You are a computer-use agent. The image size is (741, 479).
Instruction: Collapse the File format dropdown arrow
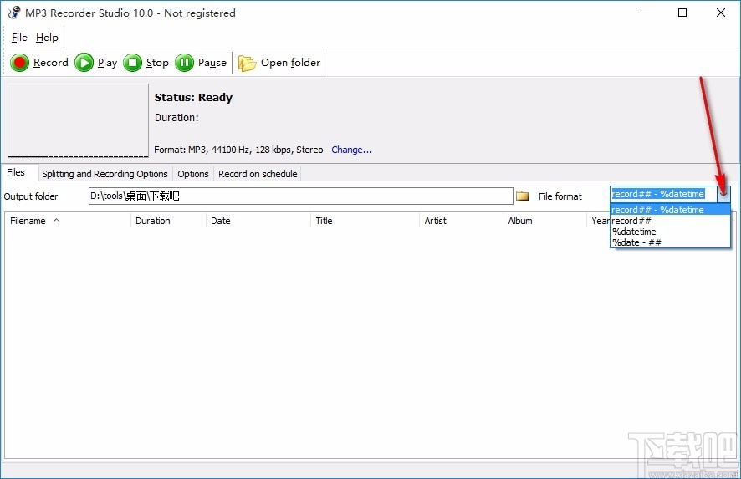[x=723, y=194]
